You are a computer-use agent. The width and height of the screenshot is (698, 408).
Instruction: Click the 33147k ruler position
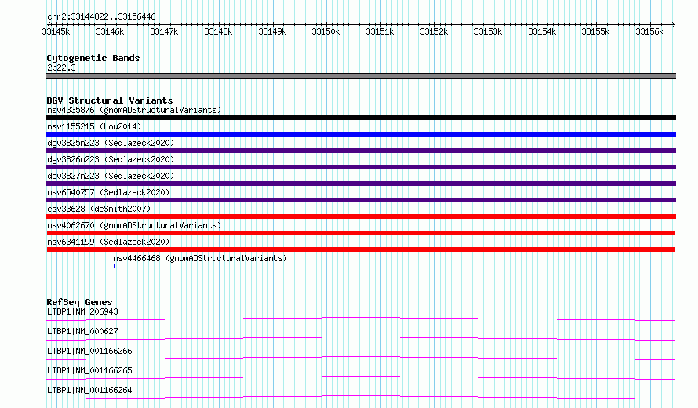tap(164, 31)
